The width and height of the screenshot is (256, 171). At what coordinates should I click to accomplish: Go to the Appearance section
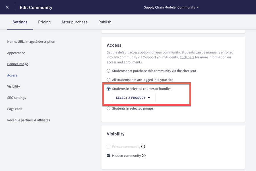point(16,53)
